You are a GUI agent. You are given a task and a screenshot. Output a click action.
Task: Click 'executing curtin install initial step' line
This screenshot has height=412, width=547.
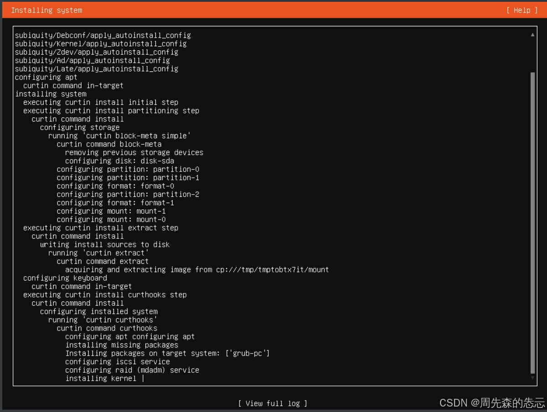(101, 102)
